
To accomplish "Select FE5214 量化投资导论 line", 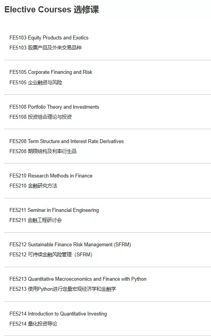I will (x=33, y=324).
